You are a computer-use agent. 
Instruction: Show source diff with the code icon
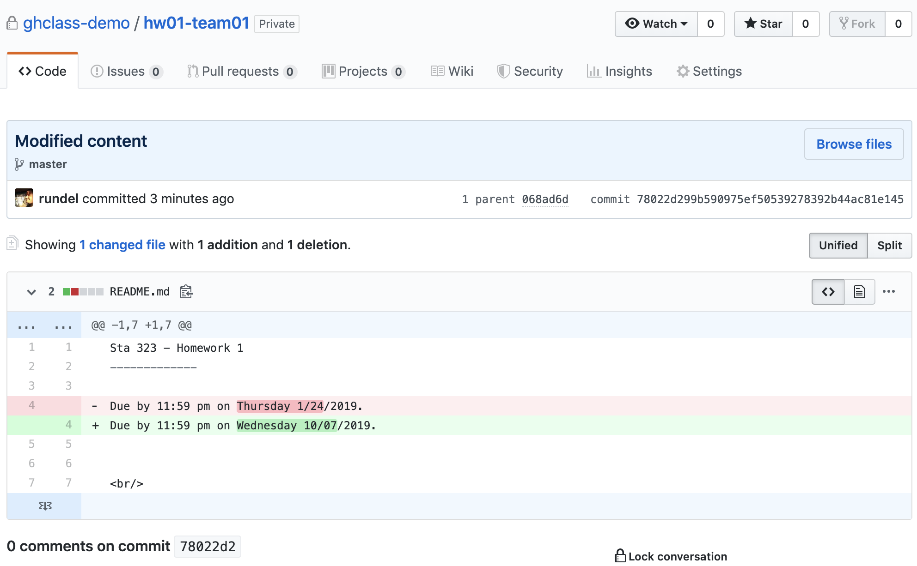(x=828, y=292)
